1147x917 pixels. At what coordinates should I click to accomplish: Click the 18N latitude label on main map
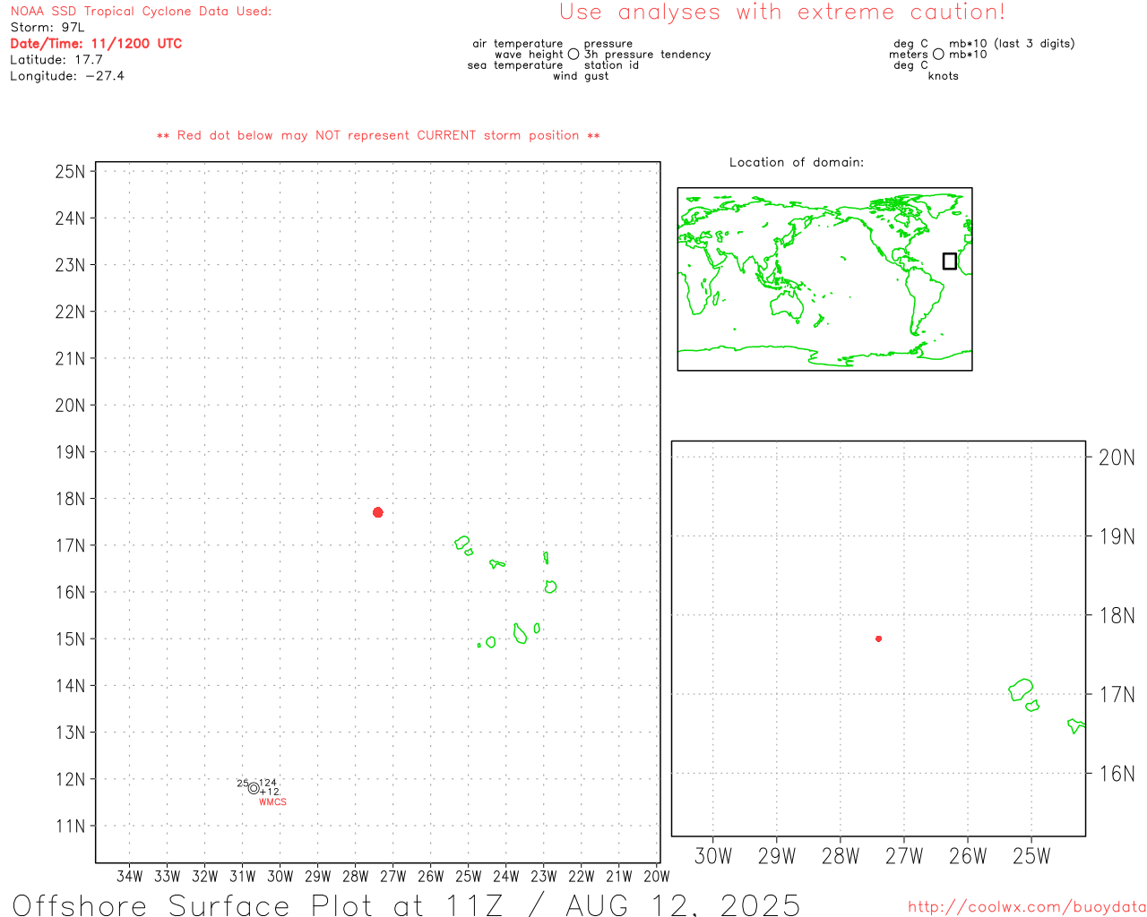pyautogui.click(x=71, y=499)
